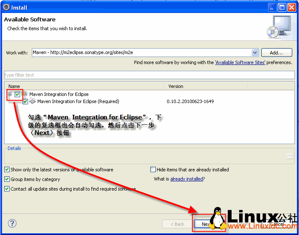Uncheck Maven Integration for Eclipse (Required) checkbox

click(x=26, y=101)
